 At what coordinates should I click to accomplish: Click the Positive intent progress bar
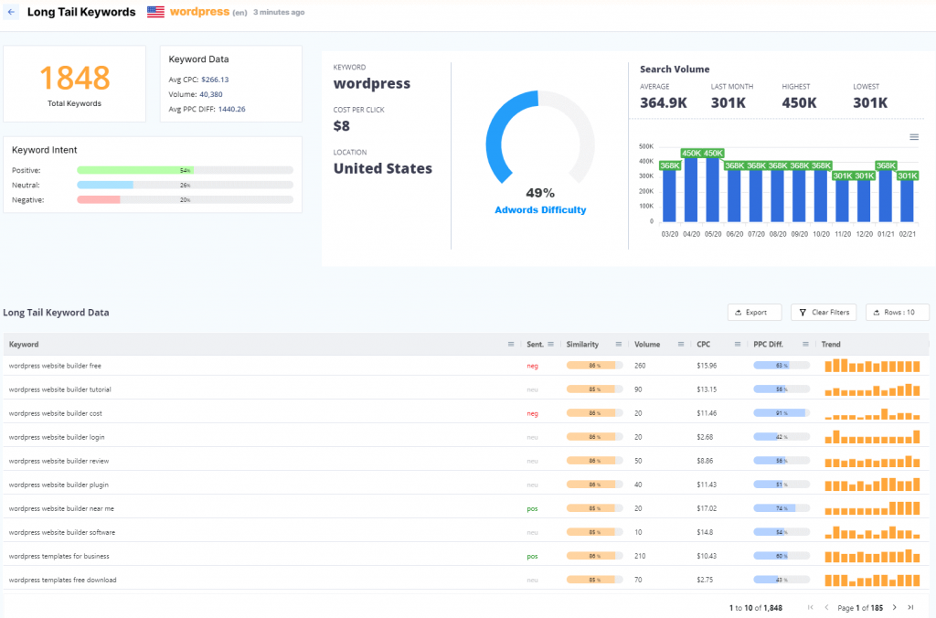click(x=185, y=170)
